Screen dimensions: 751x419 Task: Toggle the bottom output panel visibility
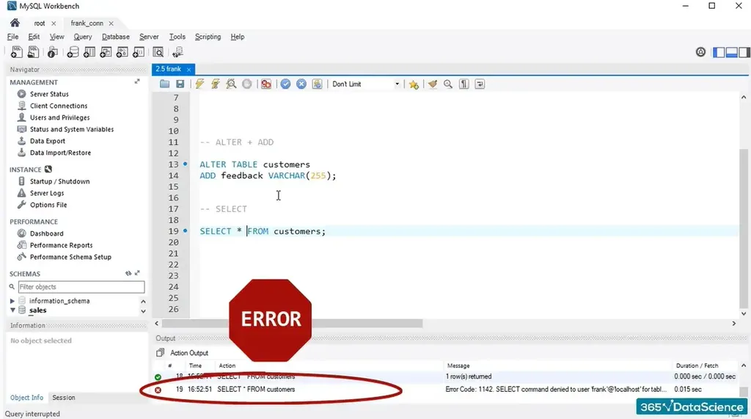coord(730,52)
